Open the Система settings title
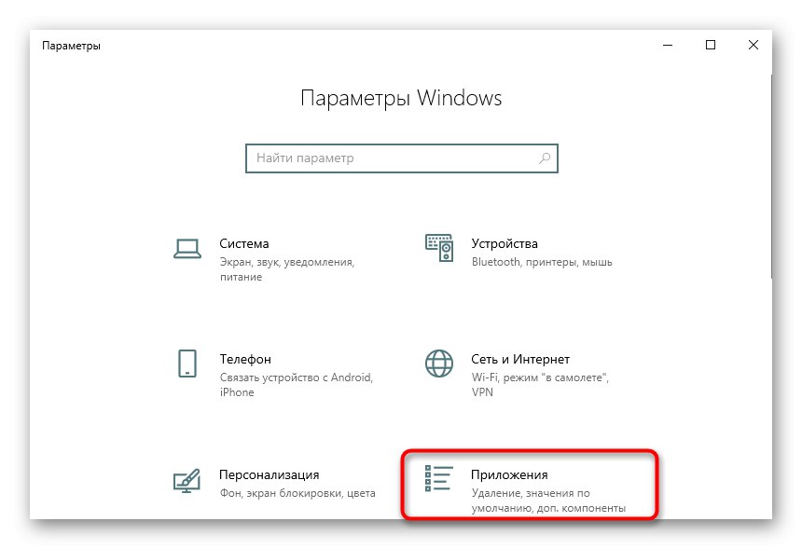The height and width of the screenshot is (549, 802). click(244, 244)
